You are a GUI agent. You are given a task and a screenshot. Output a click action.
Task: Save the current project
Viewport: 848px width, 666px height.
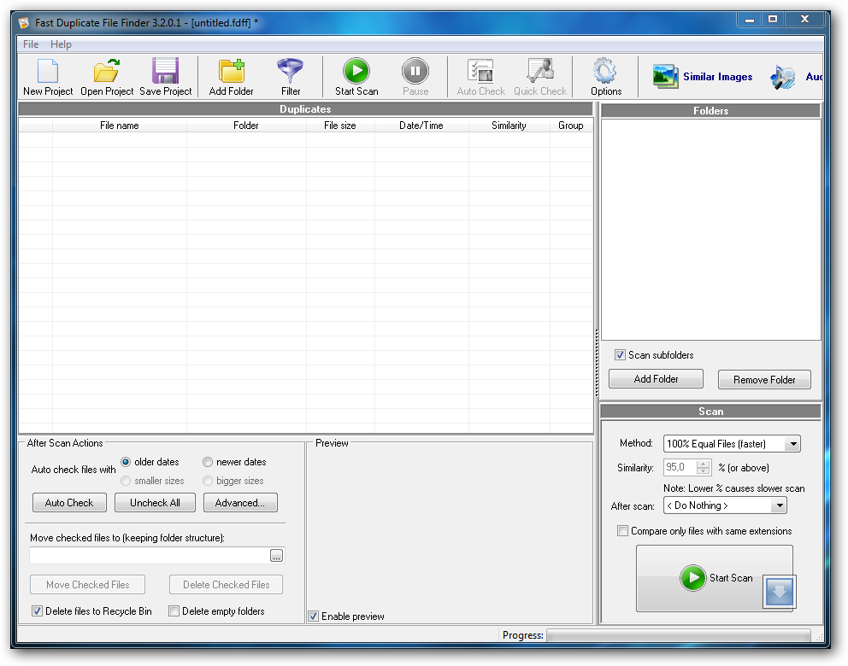164,76
